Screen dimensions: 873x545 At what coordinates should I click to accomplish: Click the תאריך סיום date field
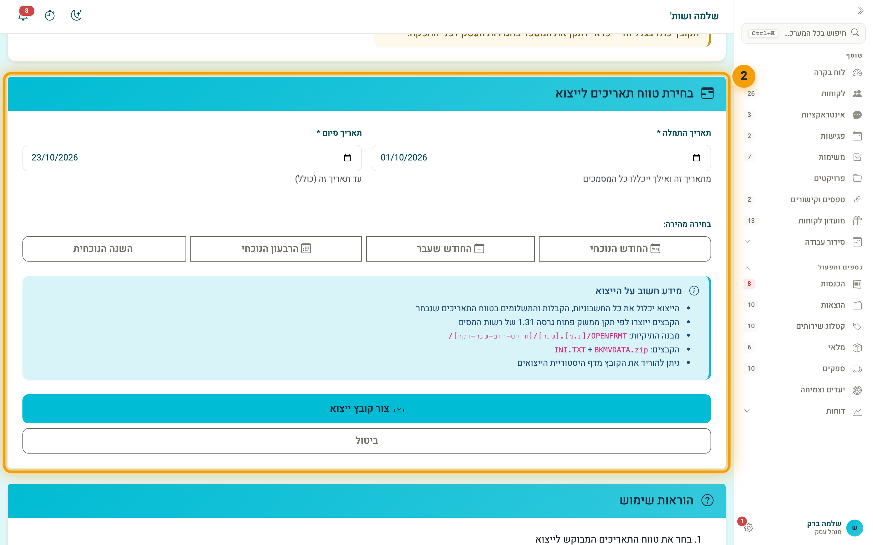pyautogui.click(x=192, y=158)
